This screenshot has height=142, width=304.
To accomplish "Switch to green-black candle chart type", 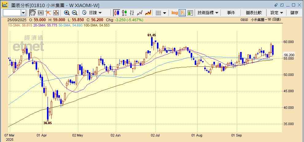I will click(124, 13).
